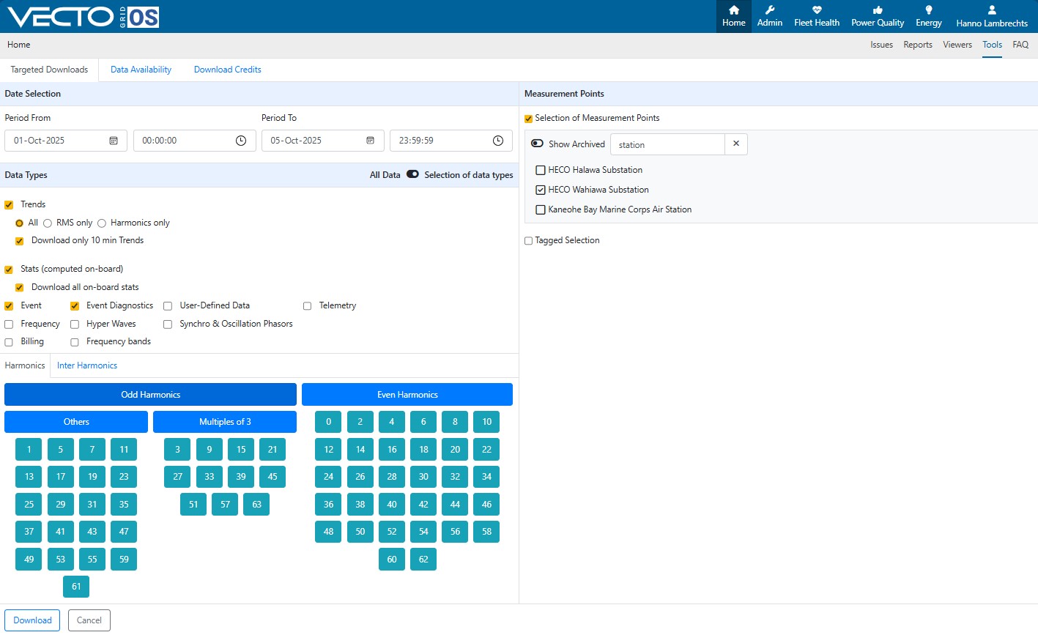Screen dimensions: 1038x635
Task: Open the Reports menu
Action: click(918, 45)
